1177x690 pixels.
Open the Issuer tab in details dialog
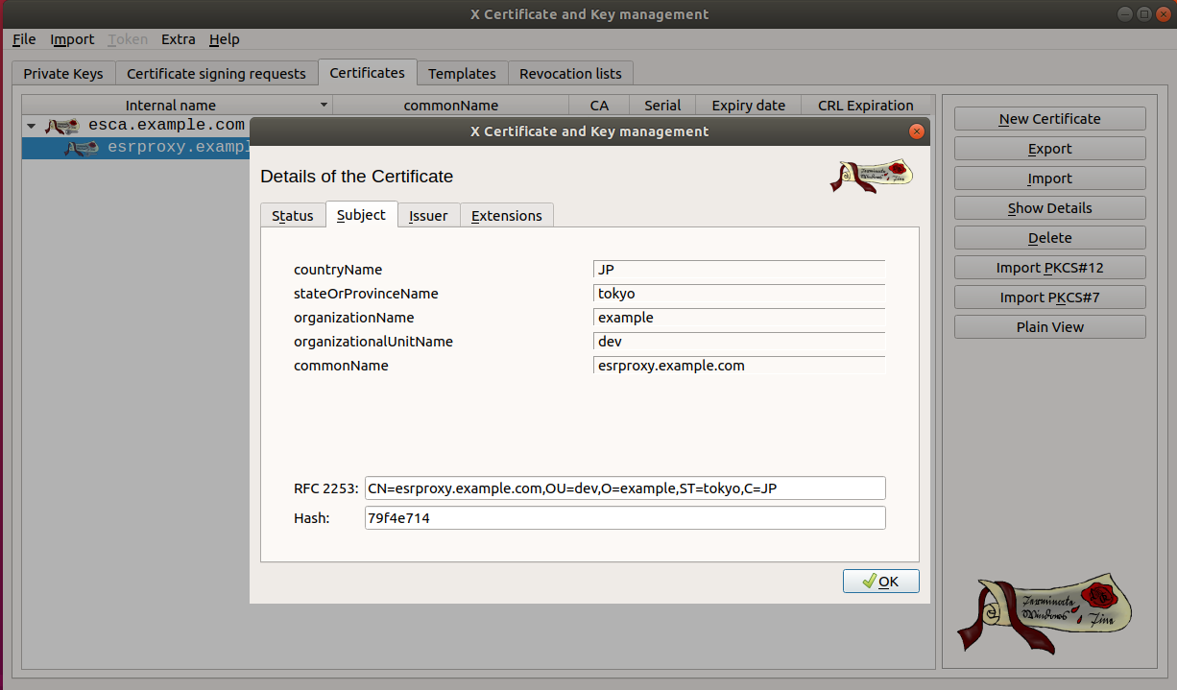[428, 216]
